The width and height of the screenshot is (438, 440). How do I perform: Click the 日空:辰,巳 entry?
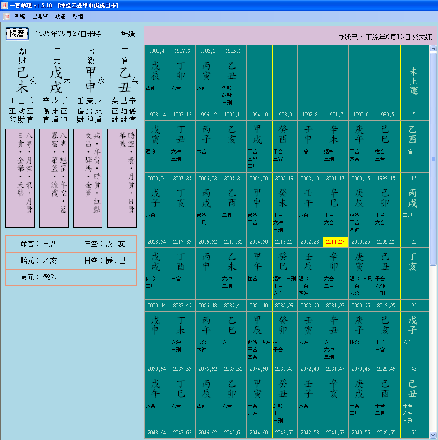click(x=105, y=261)
